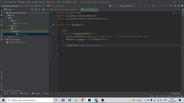Click the Build project hammer icon
The width and height of the screenshot is (184, 103).
coord(116,6)
